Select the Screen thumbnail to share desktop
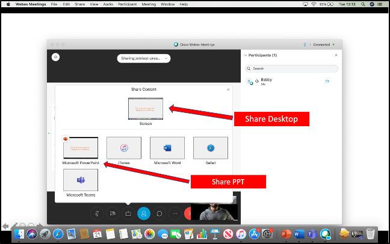The image size is (390, 244). [146, 109]
